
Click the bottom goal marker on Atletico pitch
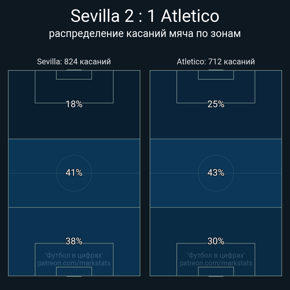coord(216,276)
